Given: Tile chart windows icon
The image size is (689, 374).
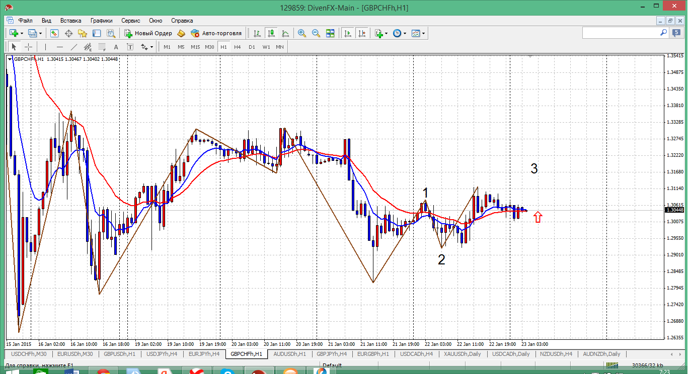Looking at the screenshot, I should click(x=330, y=33).
